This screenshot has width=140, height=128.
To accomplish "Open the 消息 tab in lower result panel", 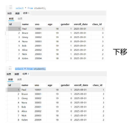I will (x=9, y=74).
